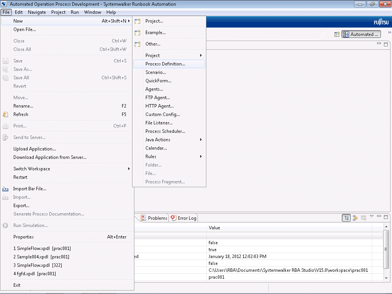This screenshot has width=392, height=294.
Task: Click Open File... in File menu
Action: click(67, 29)
